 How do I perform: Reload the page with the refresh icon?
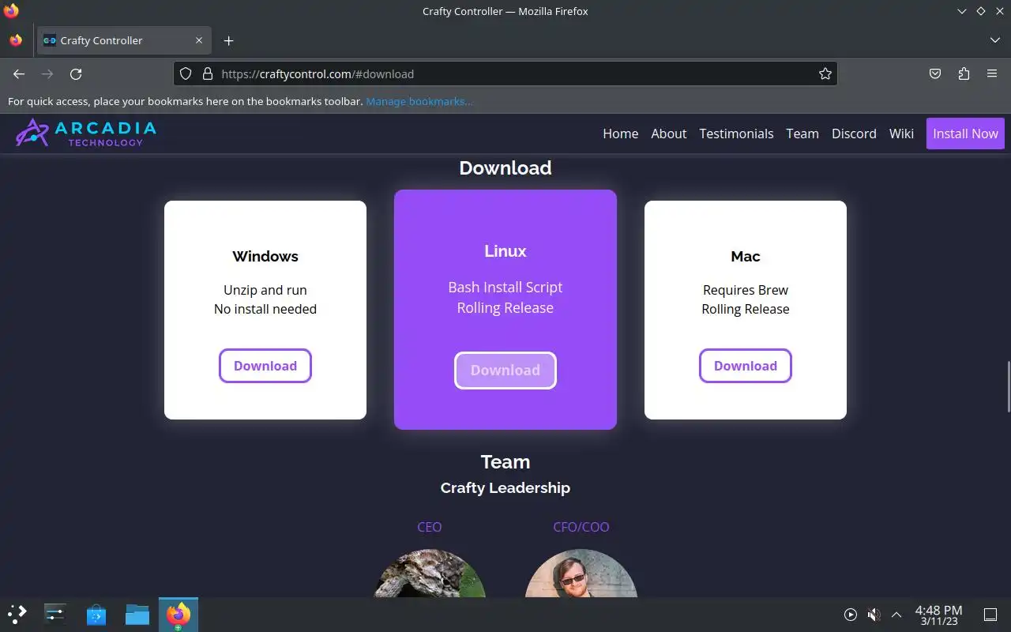tap(76, 73)
